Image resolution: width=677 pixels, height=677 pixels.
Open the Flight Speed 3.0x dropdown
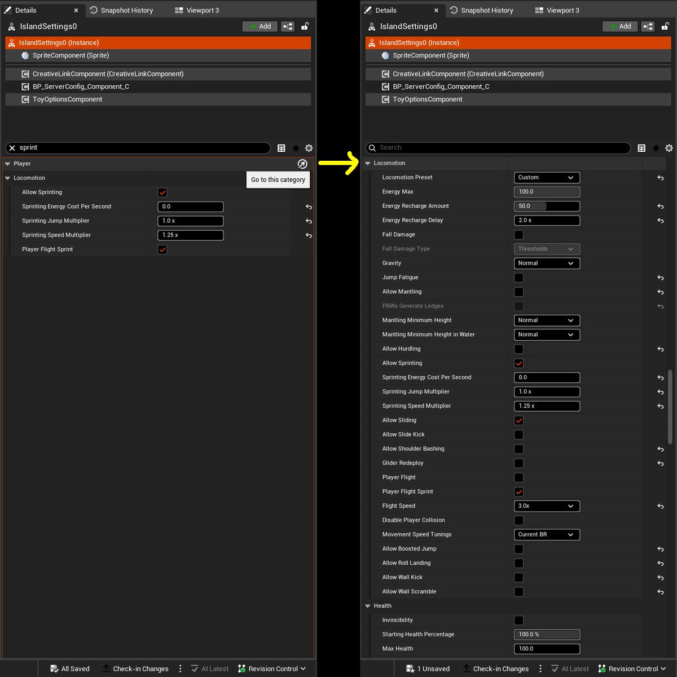coord(547,506)
